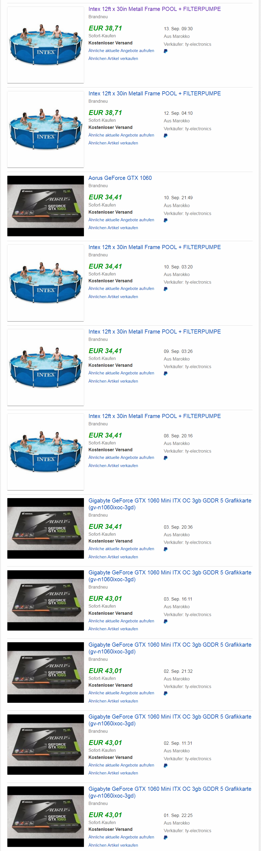This screenshot has width=261, height=851.
Task: Click PayPal icon on 10. Sep. 21:49 listing
Action: click(166, 220)
